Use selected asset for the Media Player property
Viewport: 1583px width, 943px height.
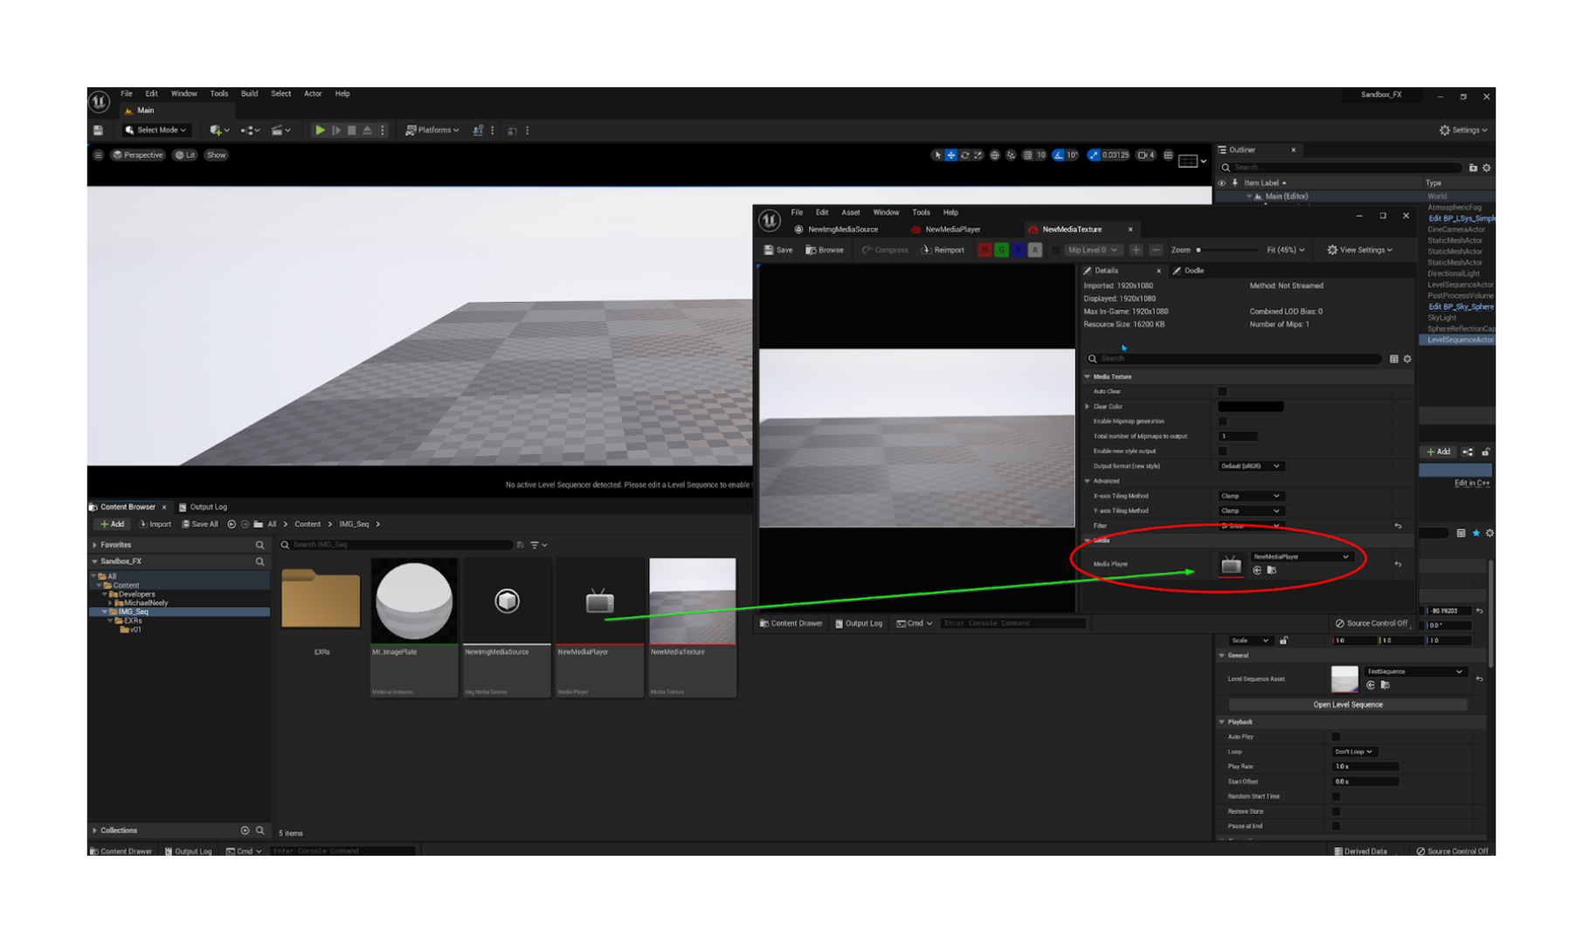(x=1256, y=569)
